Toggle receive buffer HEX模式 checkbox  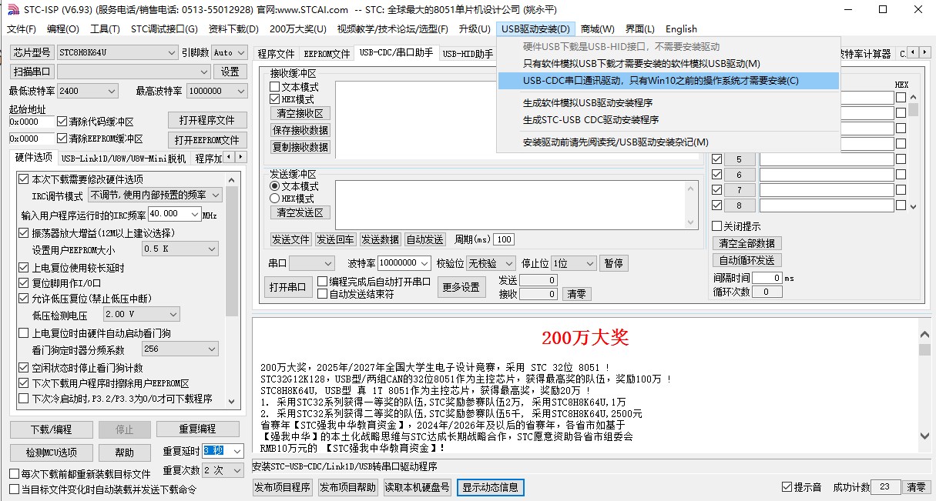point(274,99)
